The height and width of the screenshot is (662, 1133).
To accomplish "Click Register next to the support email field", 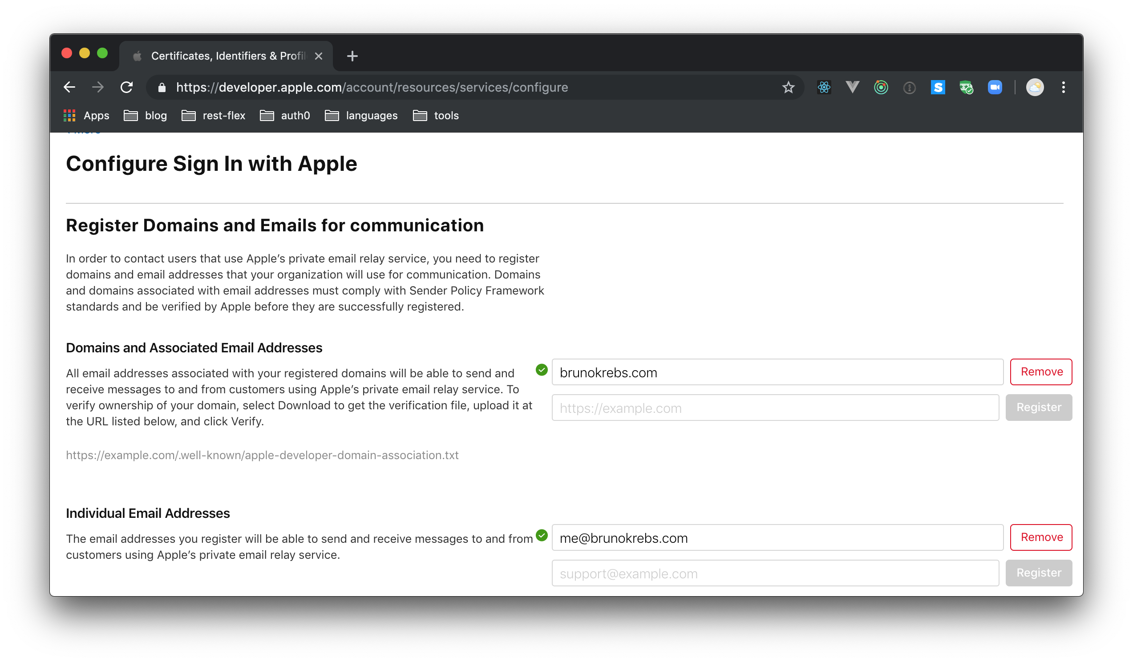I will pos(1039,573).
